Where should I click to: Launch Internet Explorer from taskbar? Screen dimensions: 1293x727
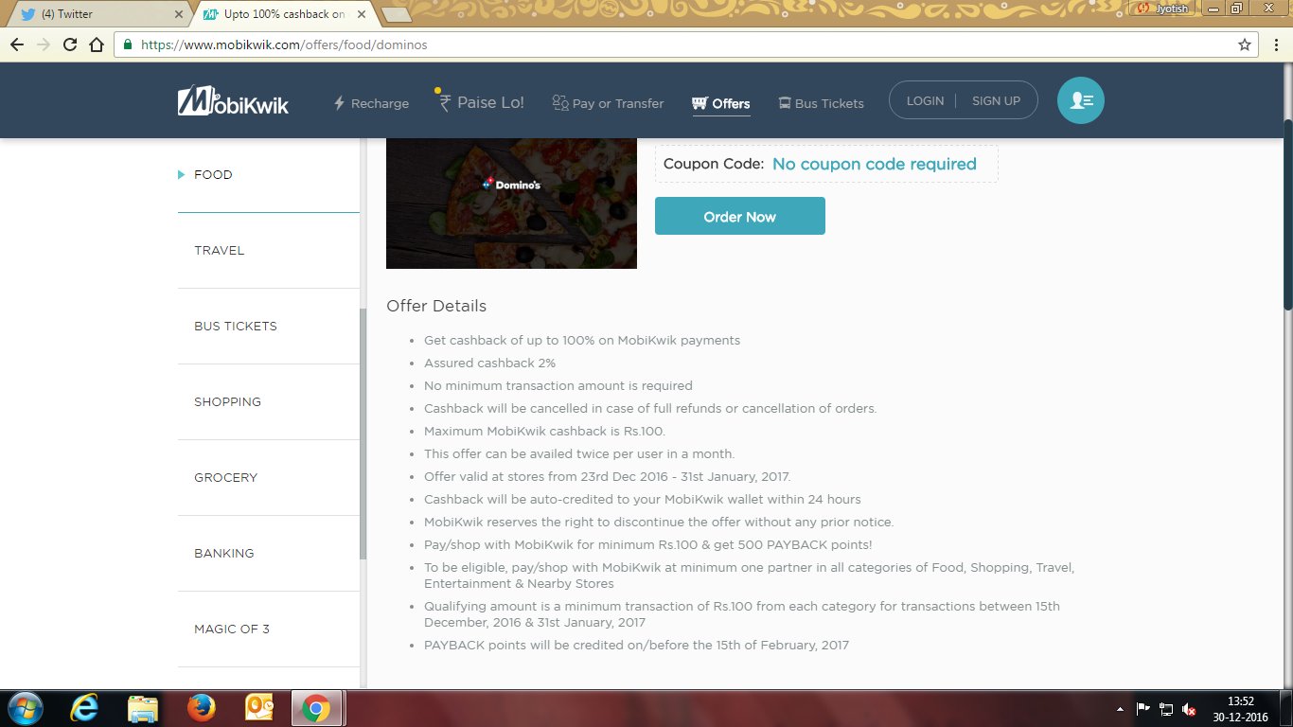(x=84, y=708)
